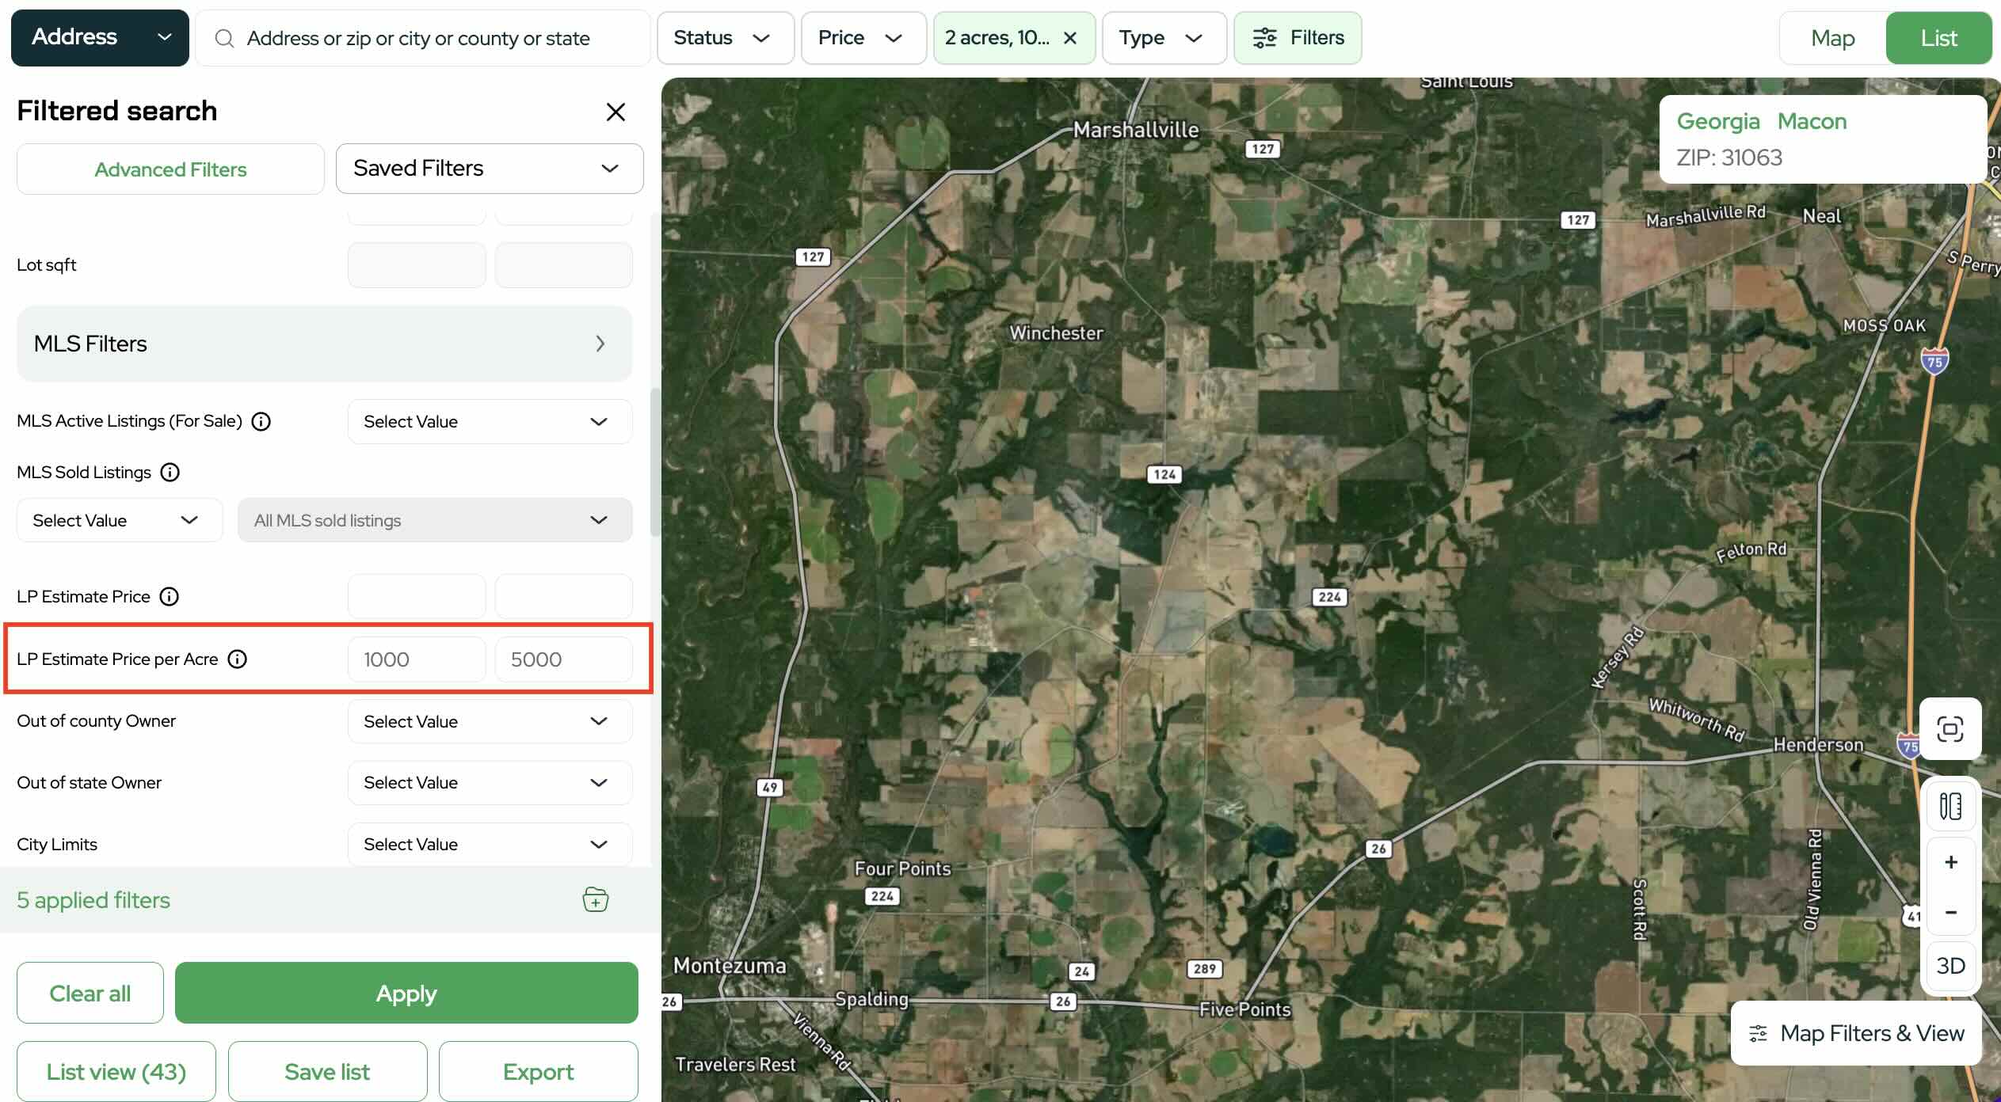Image resolution: width=2001 pixels, height=1102 pixels.
Task: Open the Status filter menu
Action: click(x=724, y=38)
